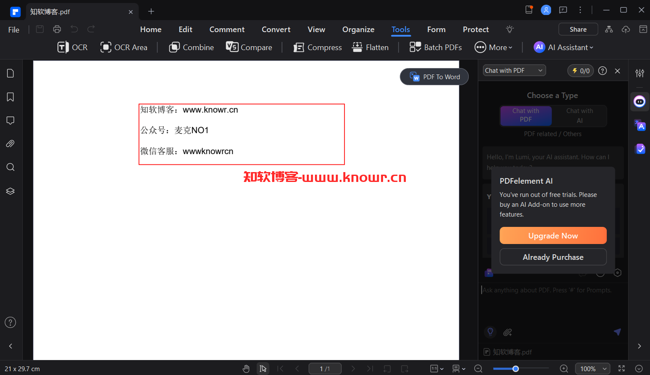
Task: Open a new tab with plus
Action: [151, 11]
